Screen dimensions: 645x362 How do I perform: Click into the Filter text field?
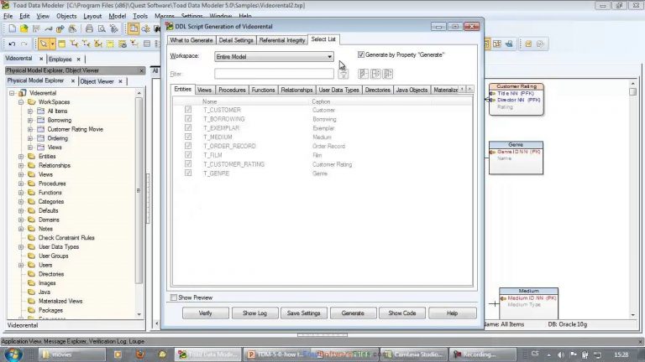(274, 74)
